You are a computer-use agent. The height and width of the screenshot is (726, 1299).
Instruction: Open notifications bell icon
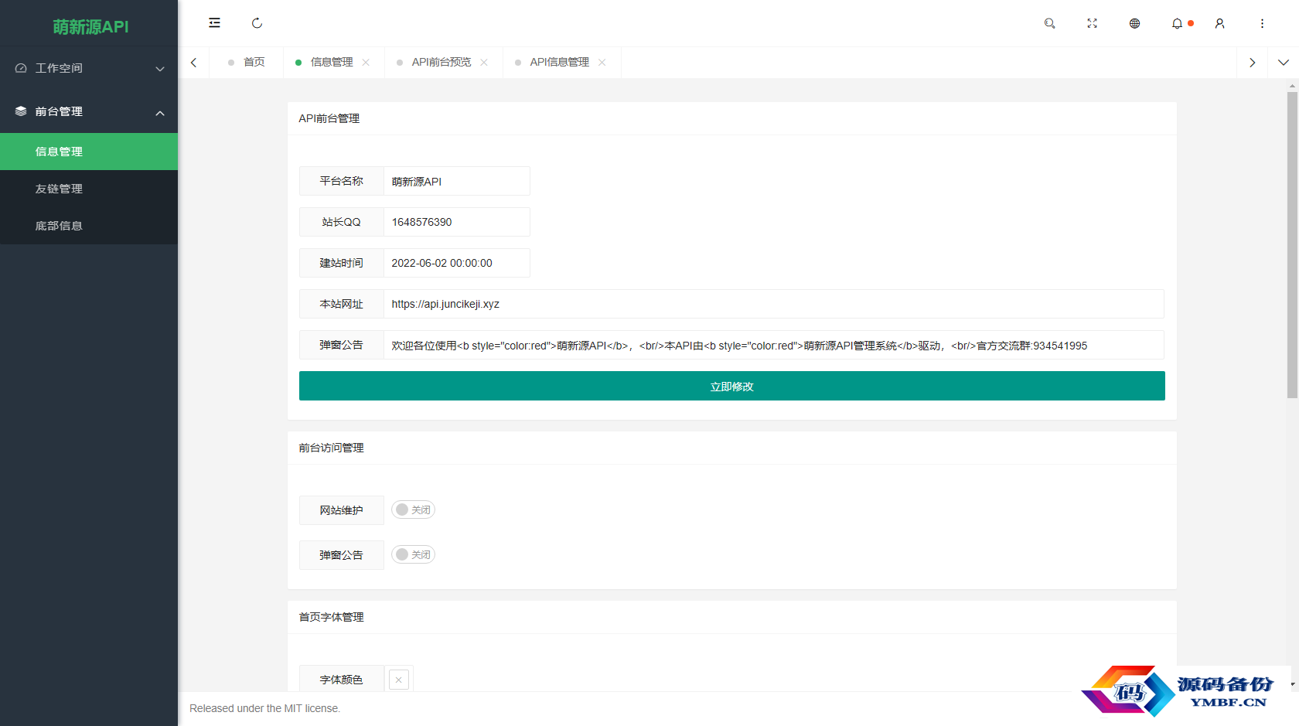1177,23
